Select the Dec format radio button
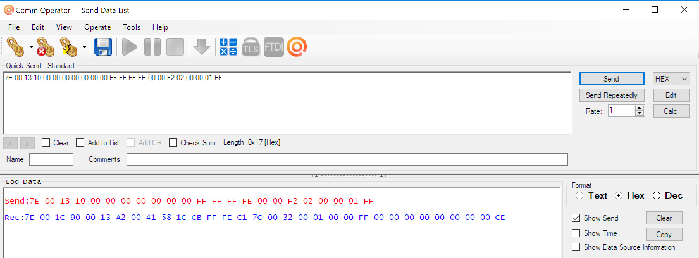699x258 pixels. 657,196
